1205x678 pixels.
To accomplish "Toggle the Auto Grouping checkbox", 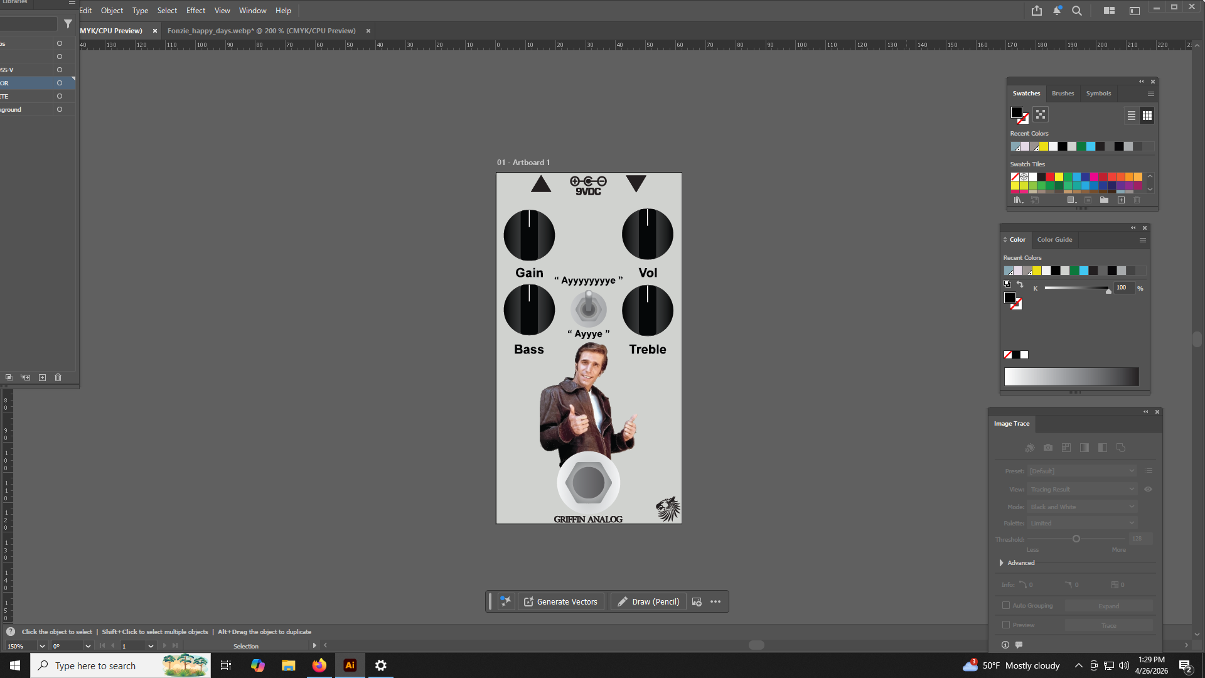I will (x=1006, y=606).
